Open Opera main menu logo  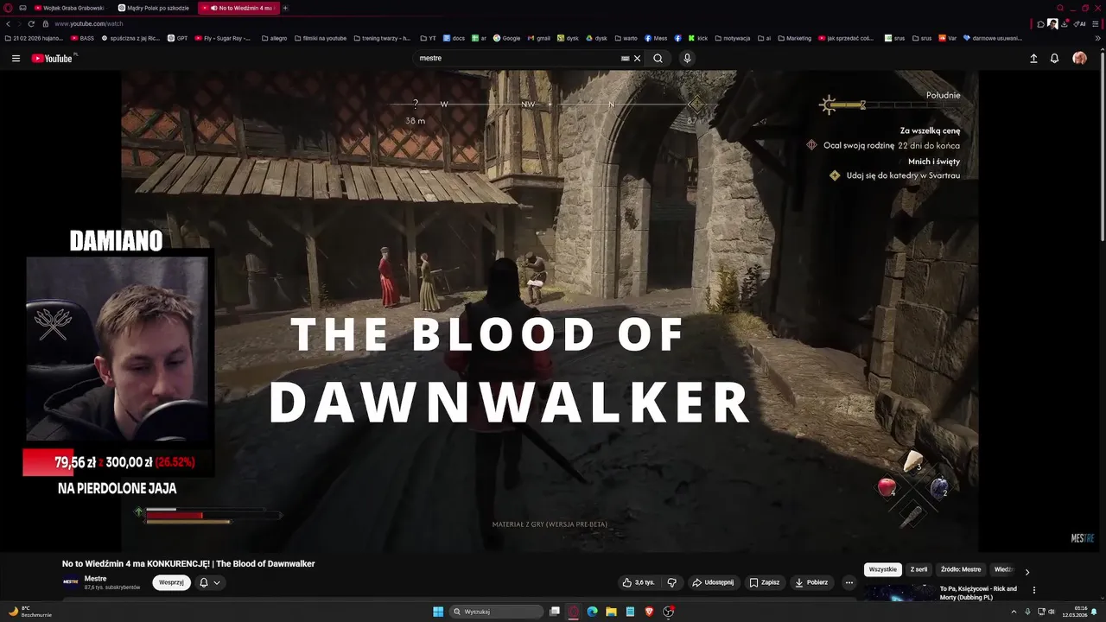[x=9, y=8]
